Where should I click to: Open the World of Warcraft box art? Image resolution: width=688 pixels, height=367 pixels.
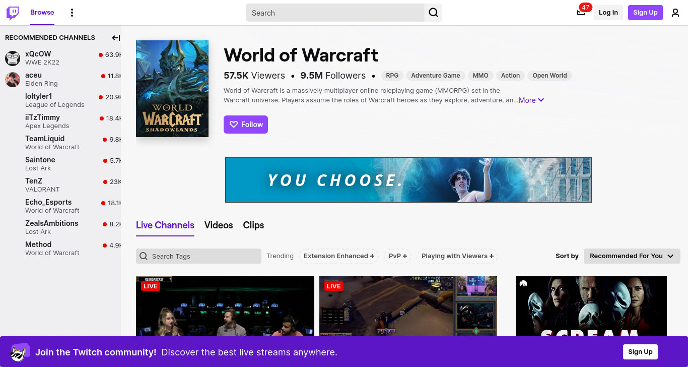172,89
